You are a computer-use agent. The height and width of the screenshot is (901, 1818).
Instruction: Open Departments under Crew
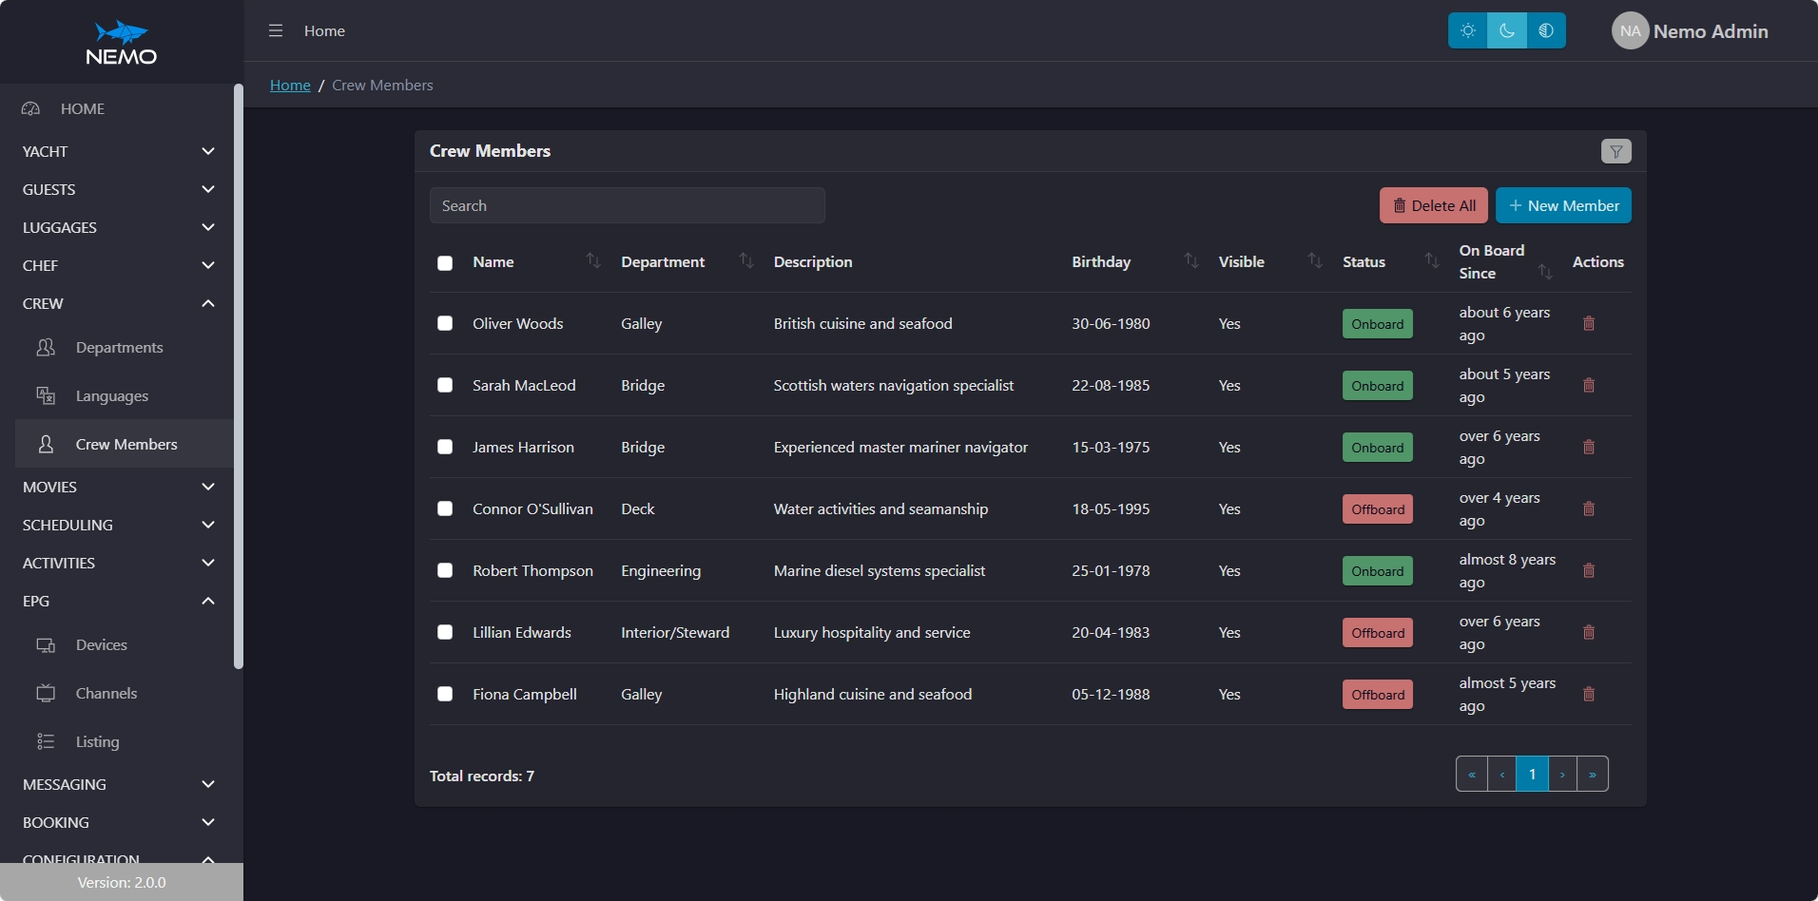[124, 347]
